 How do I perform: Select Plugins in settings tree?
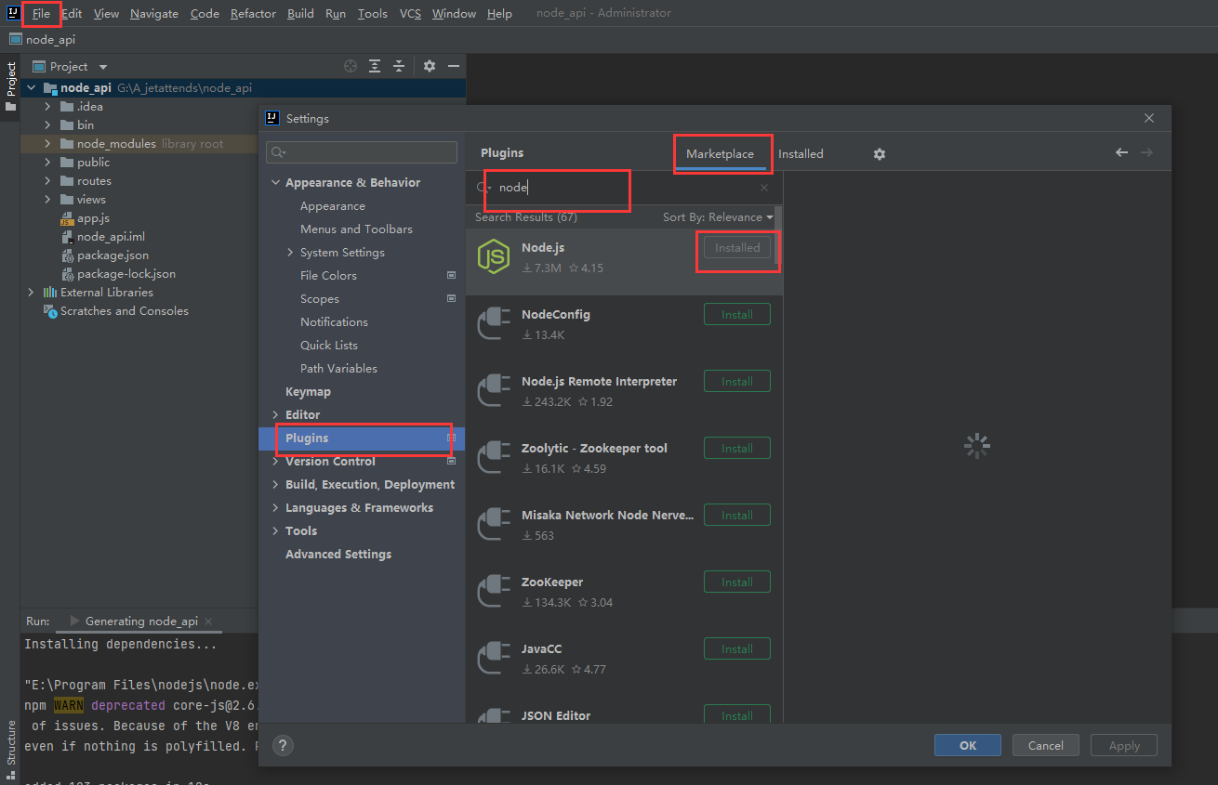pos(362,438)
